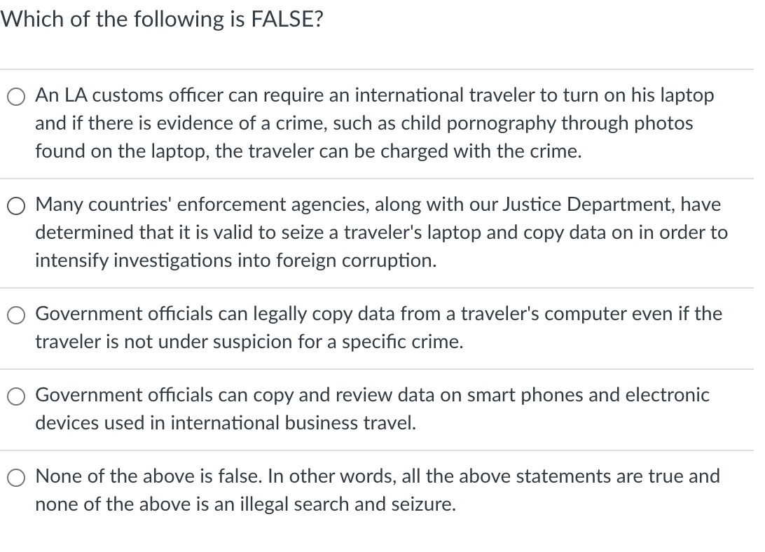The width and height of the screenshot is (765, 552).
Task: Mark the second answer choice as selected
Action: (x=15, y=205)
